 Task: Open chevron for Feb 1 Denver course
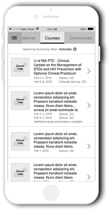tap(89, 146)
